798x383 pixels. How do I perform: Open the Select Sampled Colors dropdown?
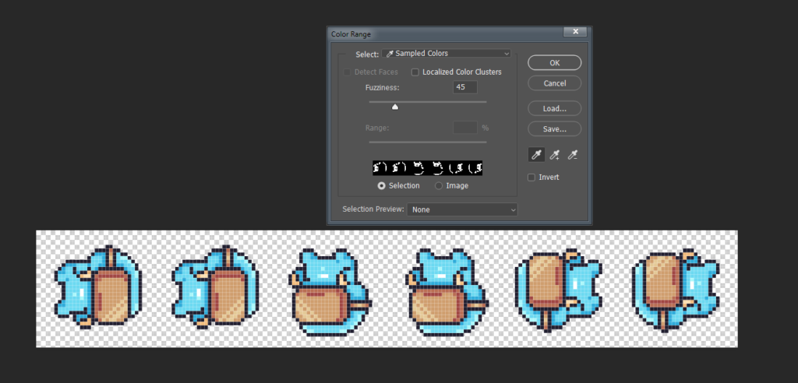447,54
